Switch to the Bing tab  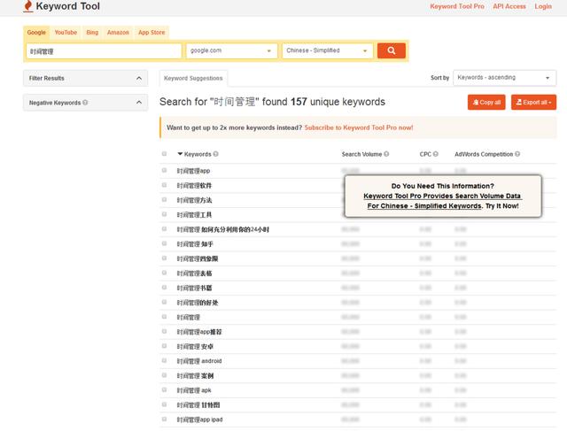[x=92, y=33]
